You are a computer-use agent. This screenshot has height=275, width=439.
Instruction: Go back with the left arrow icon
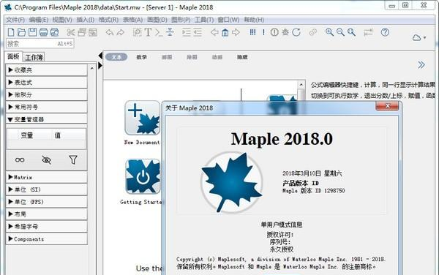[214, 32]
